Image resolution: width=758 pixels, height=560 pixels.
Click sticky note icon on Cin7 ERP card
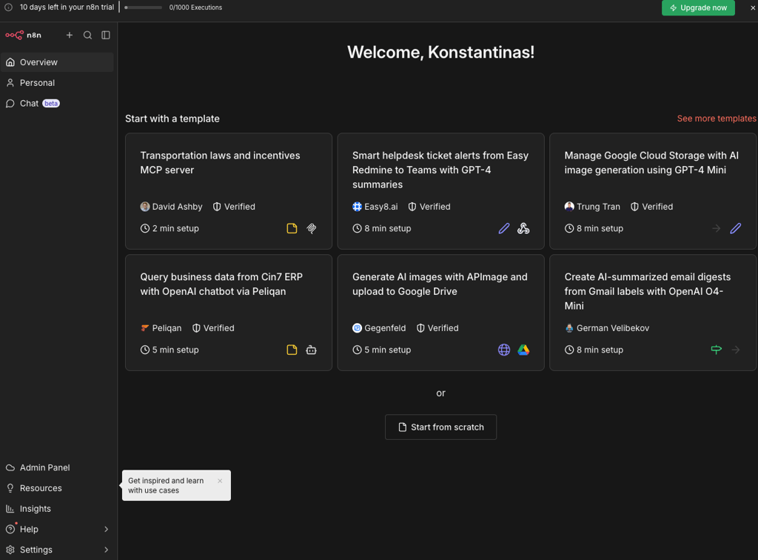[292, 350]
